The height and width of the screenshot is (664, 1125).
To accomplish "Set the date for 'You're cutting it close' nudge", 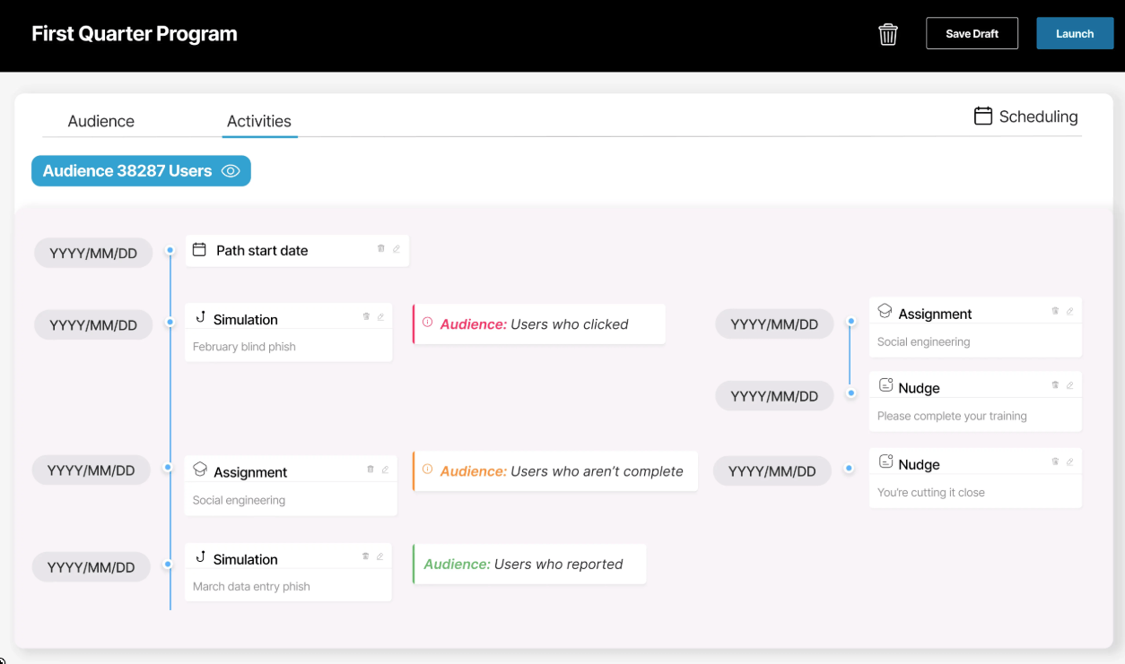I will tap(772, 471).
